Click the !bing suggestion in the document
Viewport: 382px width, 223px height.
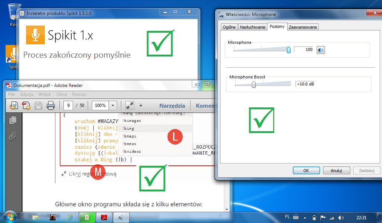[128, 128]
